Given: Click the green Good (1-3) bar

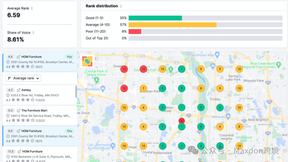Looking at the screenshot, I should coord(155,18).
